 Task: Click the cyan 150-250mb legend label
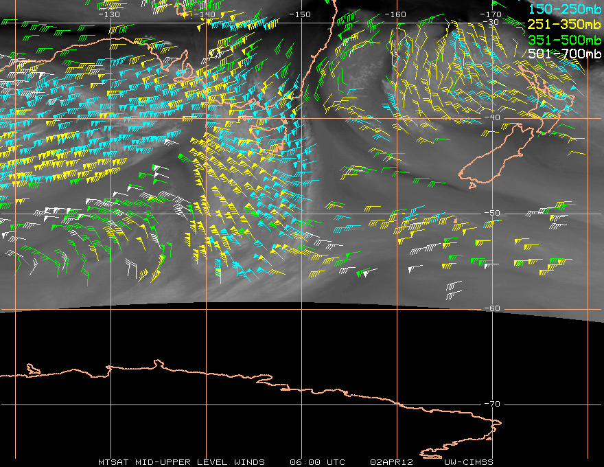click(x=564, y=9)
